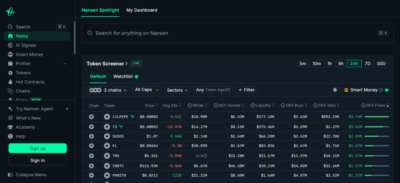The height and width of the screenshot is (183, 400).
Task: Sort table by MCap column
Action: [x=197, y=106]
